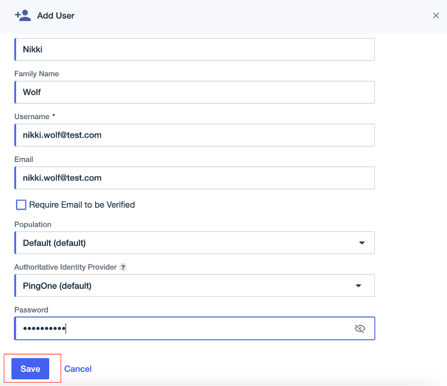
Task: Close the Add User dialog
Action: pyautogui.click(x=436, y=15)
